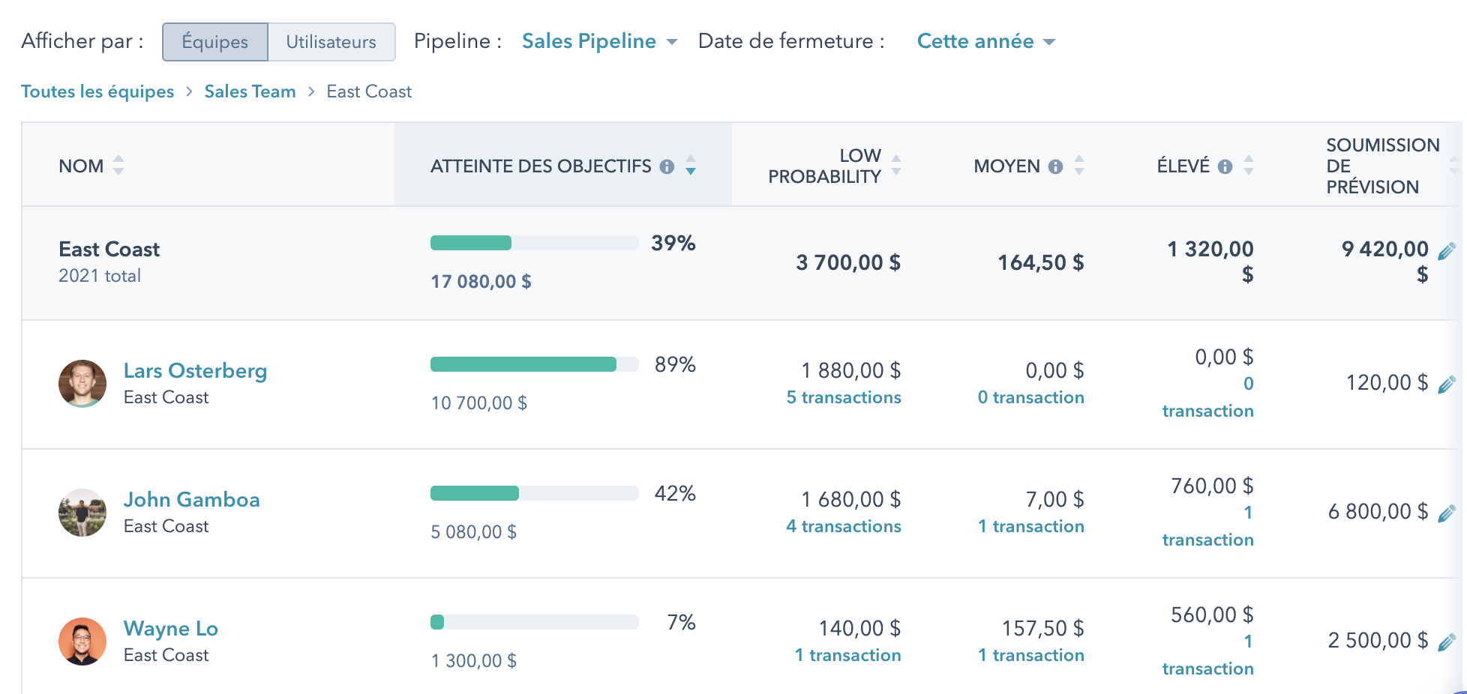View John Gamboa's Élevé 1 transaction
The height and width of the screenshot is (694, 1467).
(x=1208, y=526)
